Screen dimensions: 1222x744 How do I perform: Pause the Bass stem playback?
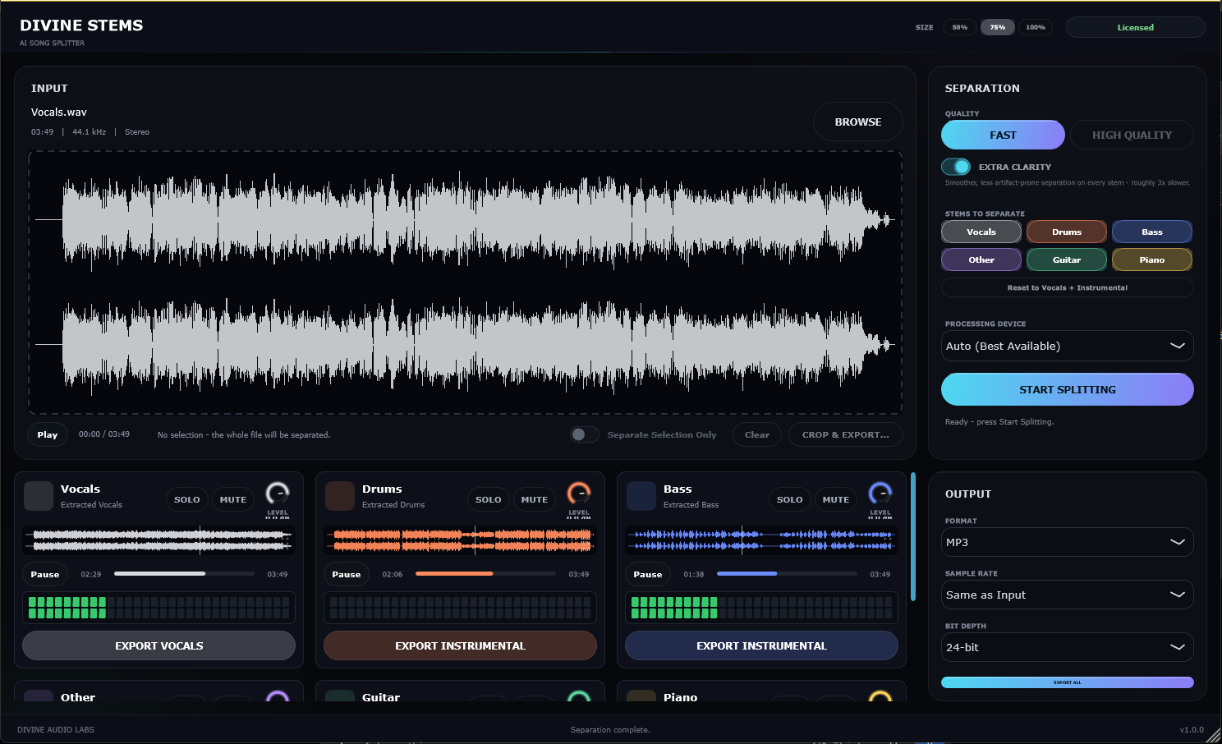coord(648,574)
